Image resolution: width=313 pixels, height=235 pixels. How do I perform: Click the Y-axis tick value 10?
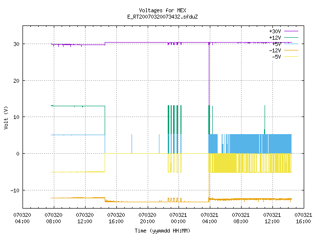tap(16, 117)
